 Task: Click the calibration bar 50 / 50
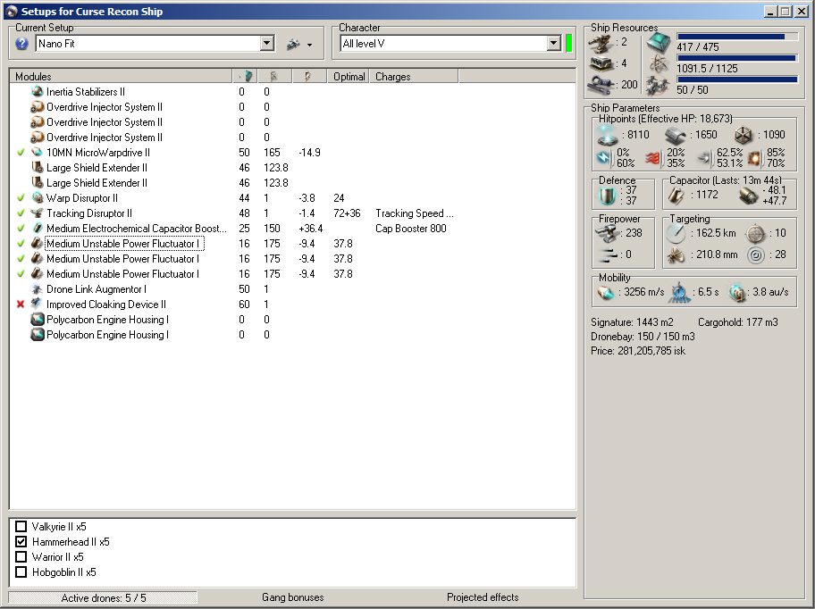(737, 79)
